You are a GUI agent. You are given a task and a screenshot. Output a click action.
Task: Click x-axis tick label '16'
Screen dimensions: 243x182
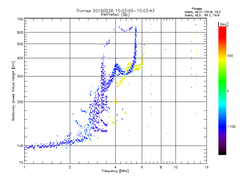[x=207, y=167]
